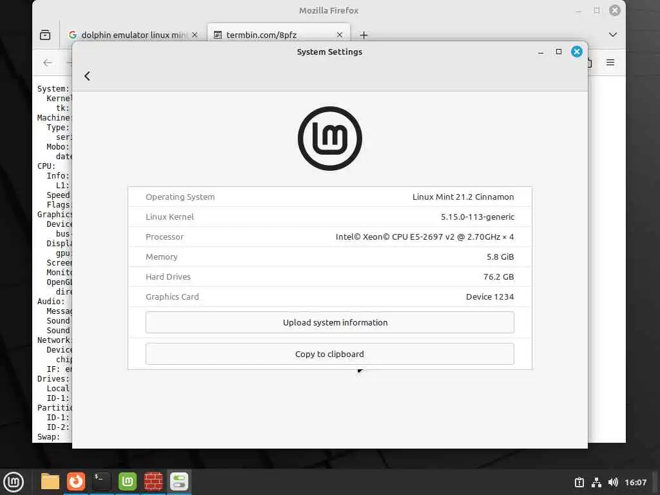Image resolution: width=660 pixels, height=495 pixels.
Task: Upload system information
Action: pyautogui.click(x=329, y=322)
